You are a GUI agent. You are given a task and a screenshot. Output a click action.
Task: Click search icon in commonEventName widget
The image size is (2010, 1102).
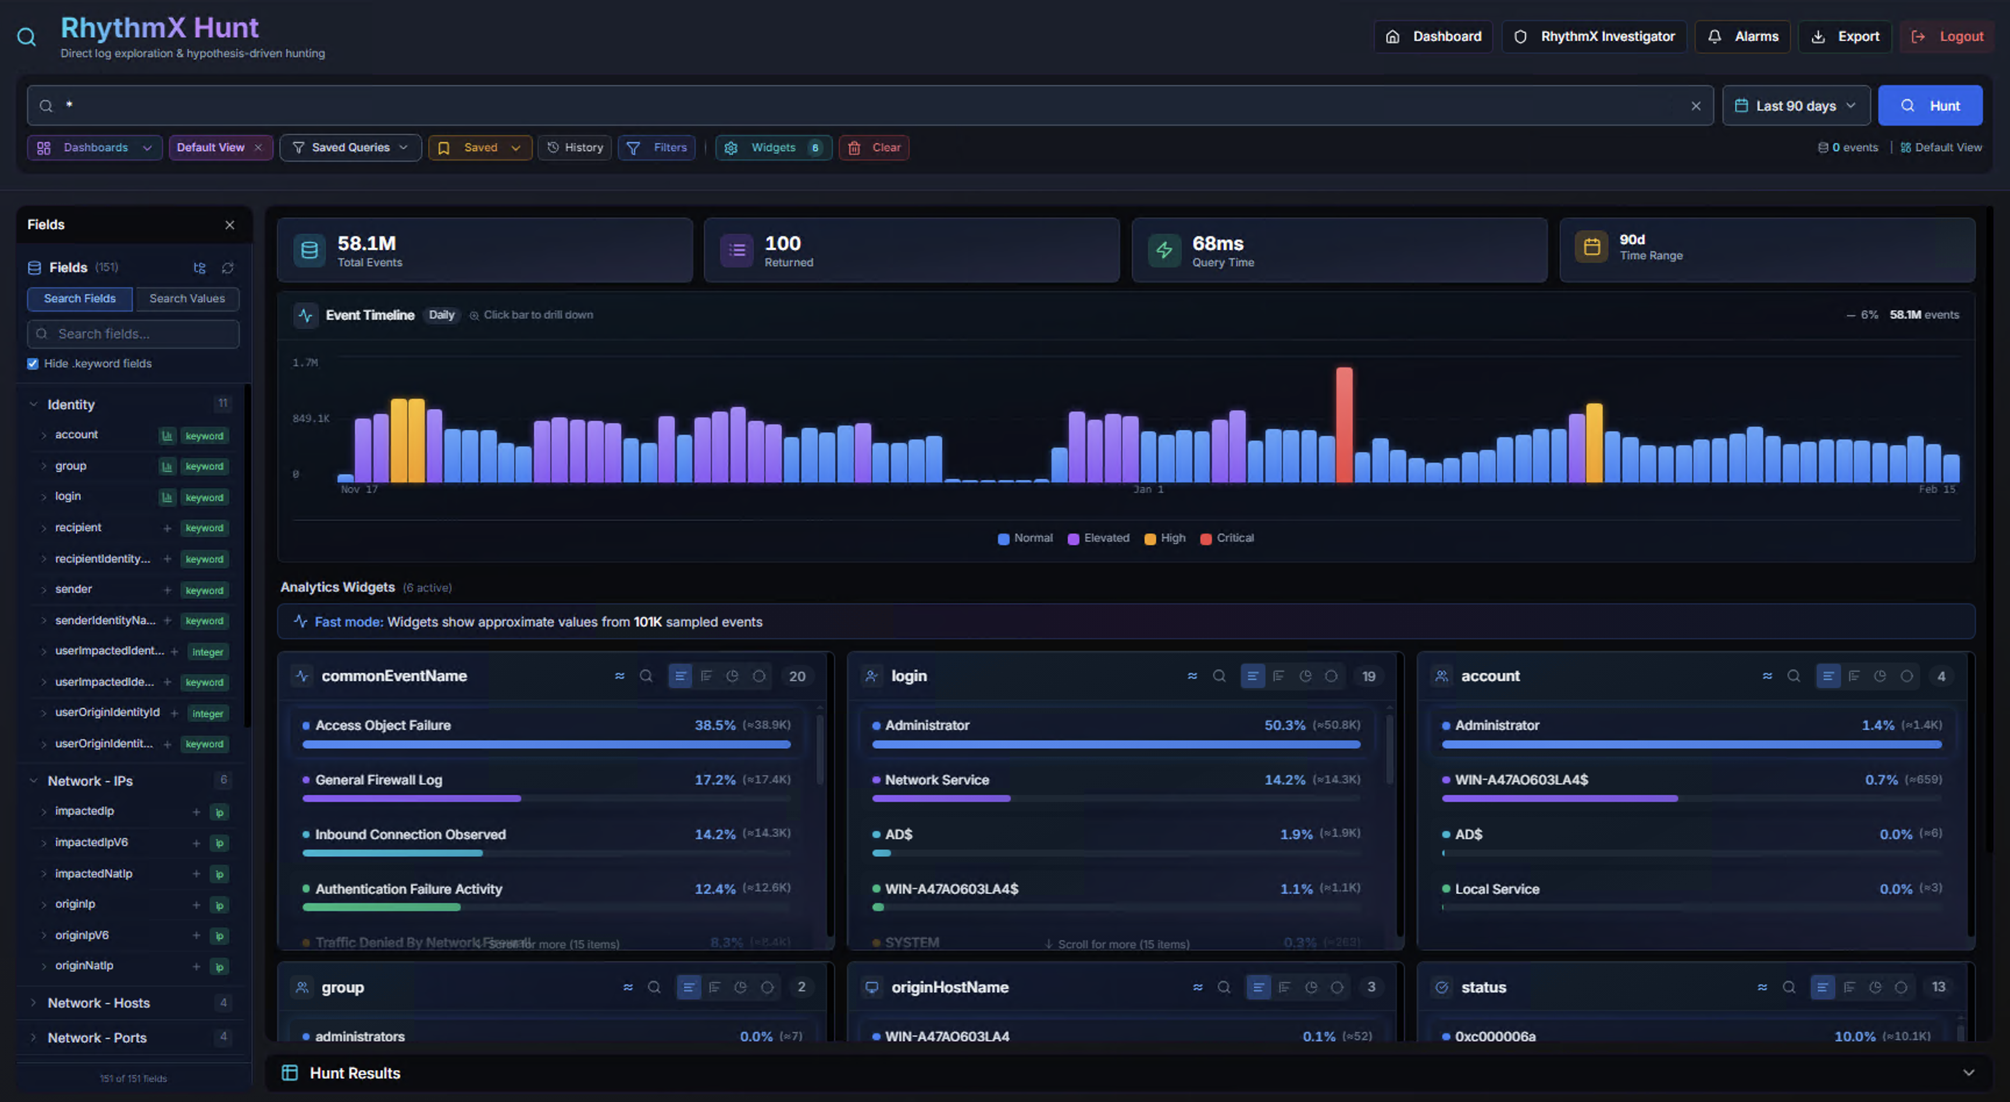[x=646, y=676]
